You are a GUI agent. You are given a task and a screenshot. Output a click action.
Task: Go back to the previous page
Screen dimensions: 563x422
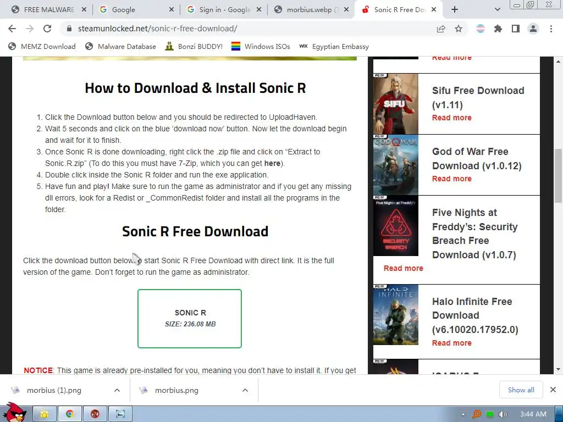pos(12,29)
